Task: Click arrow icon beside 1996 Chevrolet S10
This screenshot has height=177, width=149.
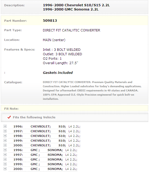Action: pos(5,126)
